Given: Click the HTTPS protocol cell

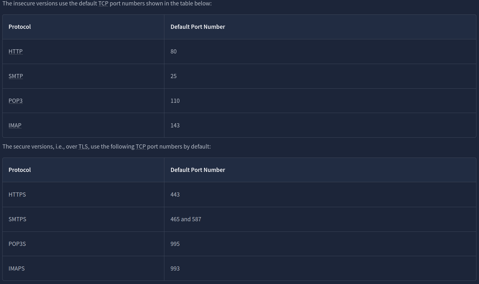Looking at the screenshot, I should coord(17,195).
